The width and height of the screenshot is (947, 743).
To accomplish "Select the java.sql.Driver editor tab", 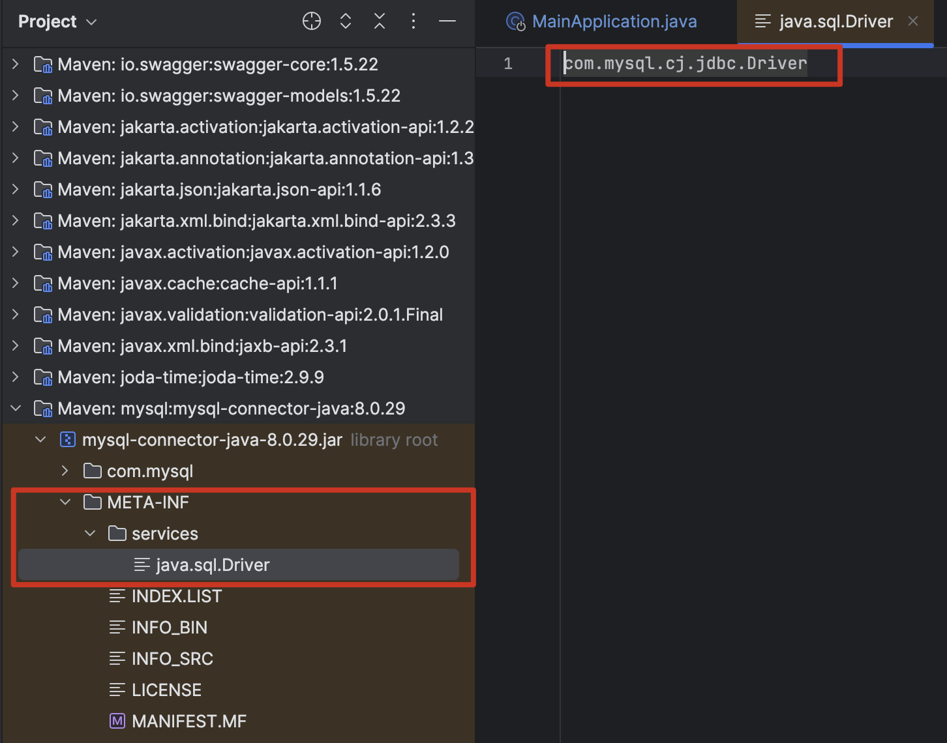I will point(835,22).
